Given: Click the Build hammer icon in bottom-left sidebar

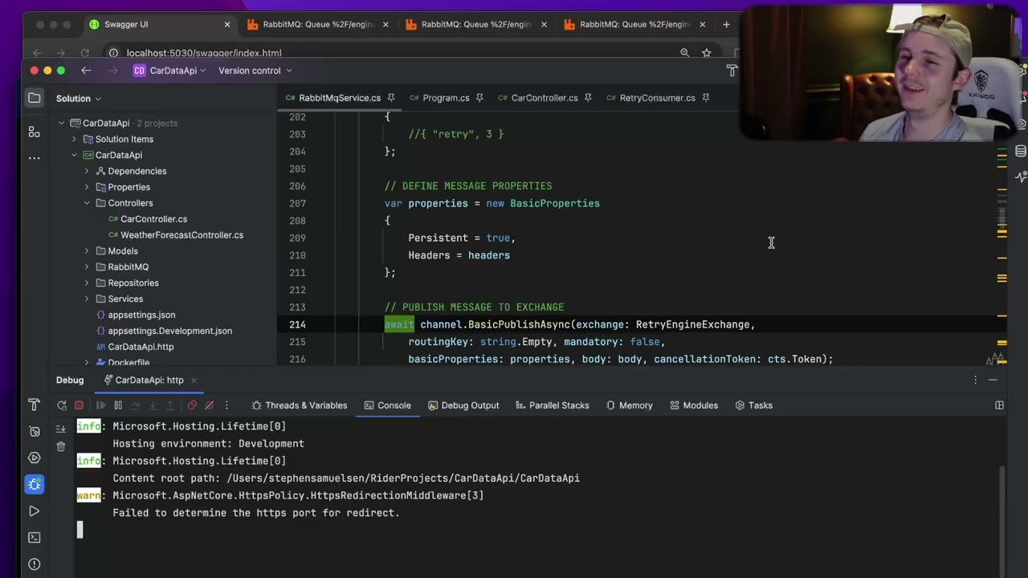Looking at the screenshot, I should (x=34, y=405).
